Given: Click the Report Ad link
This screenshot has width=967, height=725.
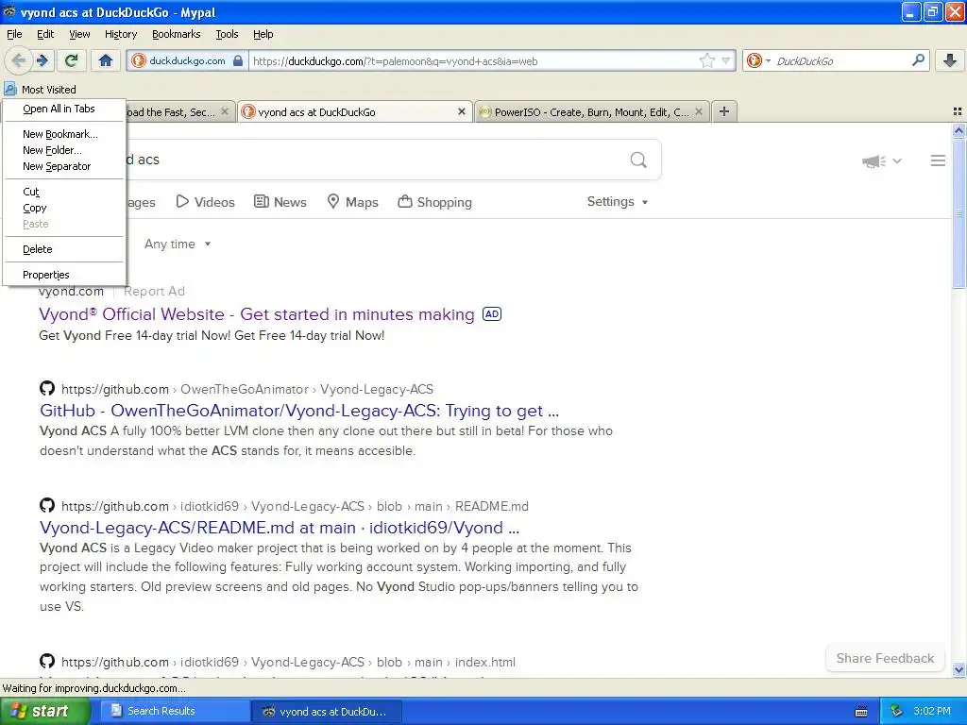Looking at the screenshot, I should [154, 291].
